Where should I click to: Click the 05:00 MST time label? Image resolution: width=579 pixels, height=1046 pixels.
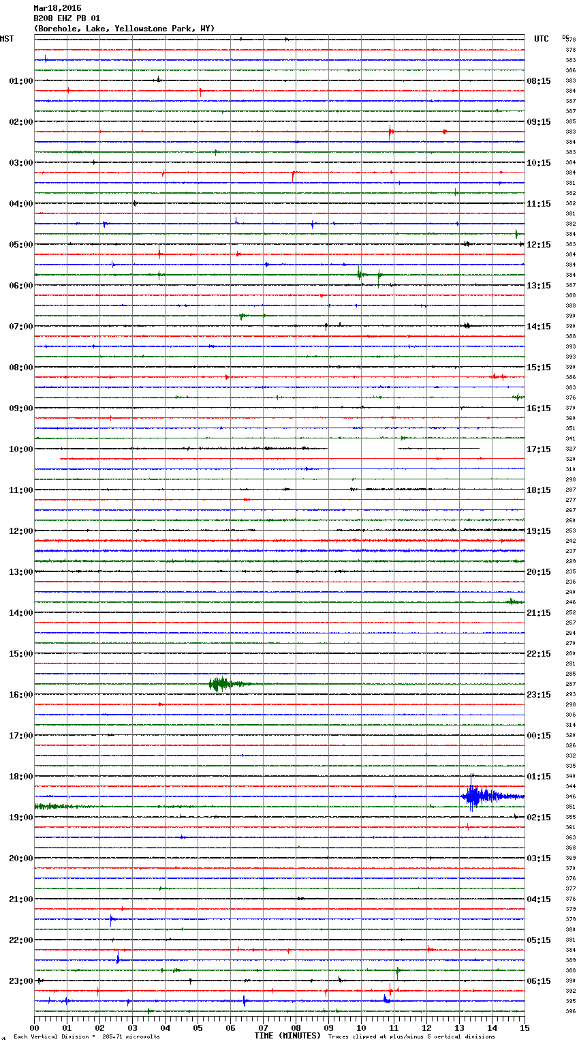21,245
